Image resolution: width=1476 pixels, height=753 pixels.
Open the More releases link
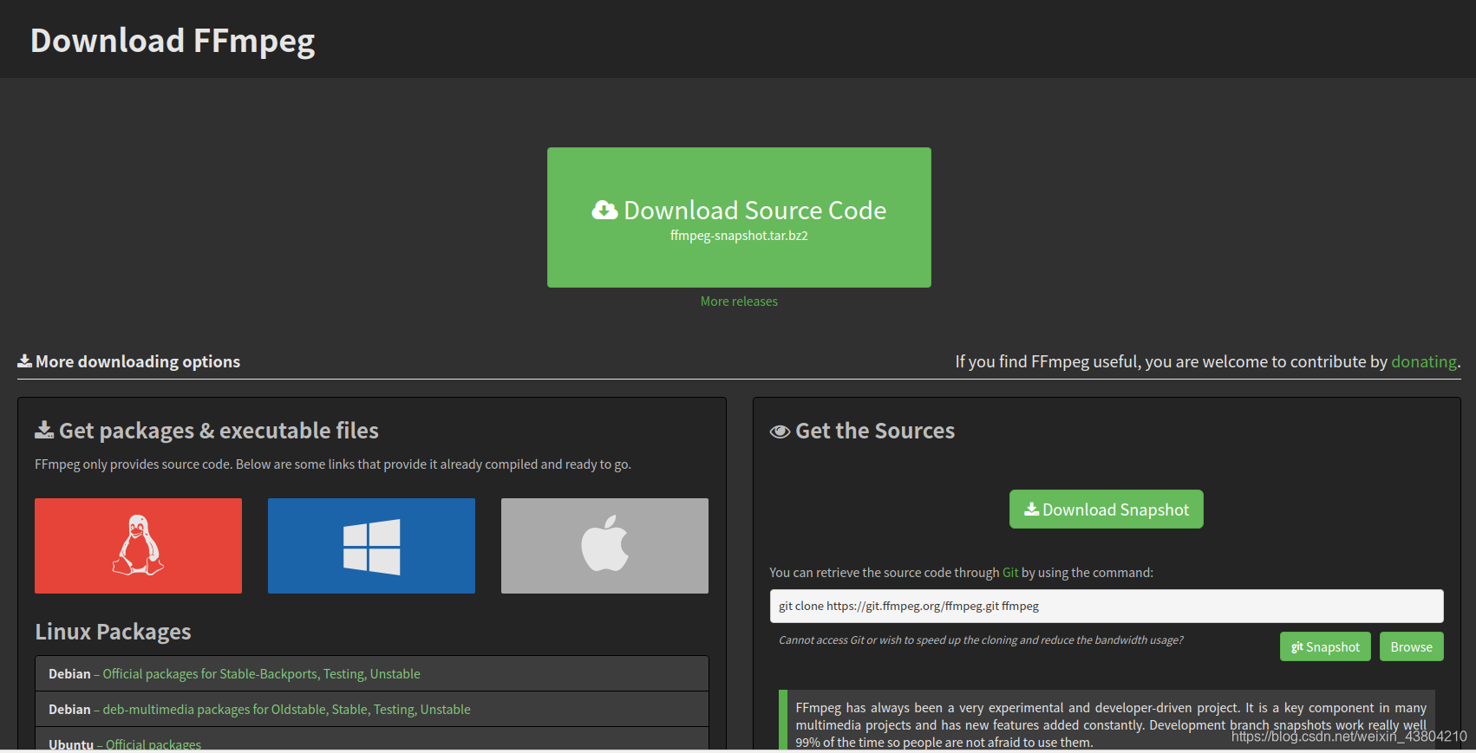tap(739, 302)
